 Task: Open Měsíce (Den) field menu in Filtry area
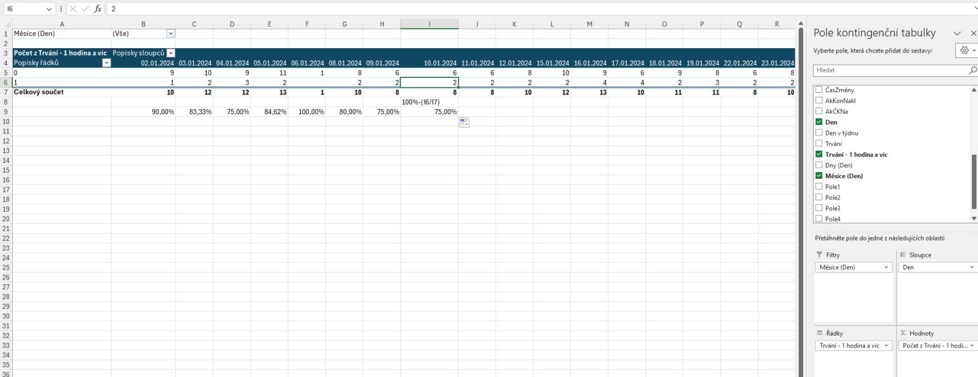point(886,267)
